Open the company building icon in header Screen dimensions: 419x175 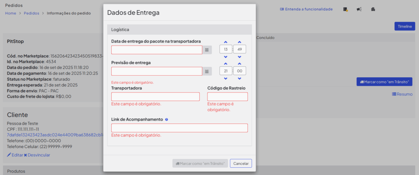coord(373,9)
